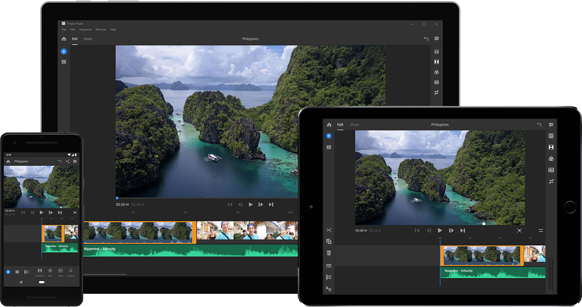
Task: Open the File menu in desktop window
Action: [x=64, y=30]
